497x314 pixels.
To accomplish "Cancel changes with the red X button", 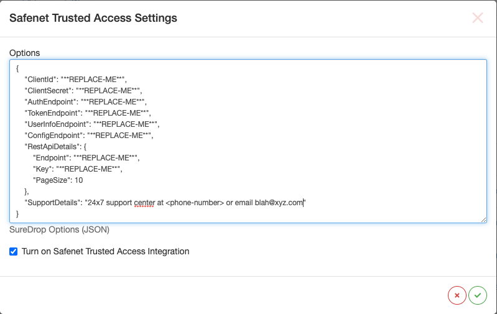I will 457,295.
